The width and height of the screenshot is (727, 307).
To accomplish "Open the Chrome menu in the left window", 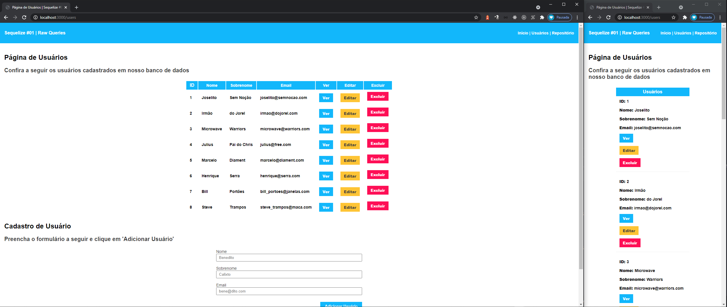I will tap(577, 17).
